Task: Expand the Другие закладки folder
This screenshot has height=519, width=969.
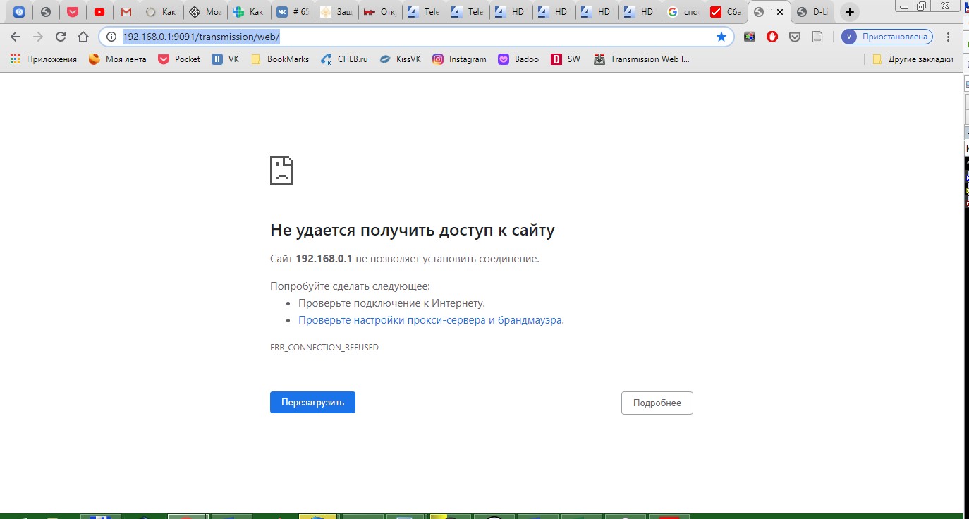Action: pyautogui.click(x=913, y=59)
